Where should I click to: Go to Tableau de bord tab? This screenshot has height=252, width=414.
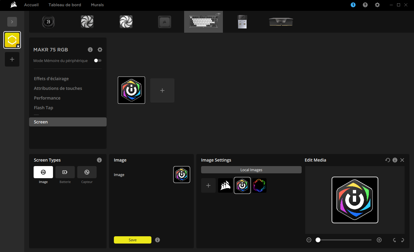(x=65, y=5)
